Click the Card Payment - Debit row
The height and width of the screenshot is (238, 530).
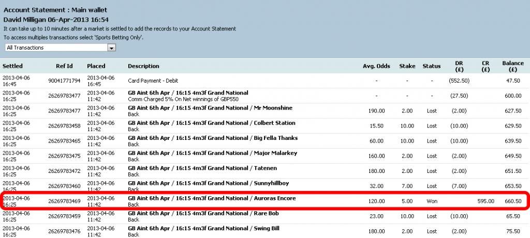(265, 81)
